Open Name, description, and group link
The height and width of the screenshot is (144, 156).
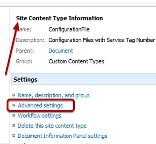pos(54,95)
